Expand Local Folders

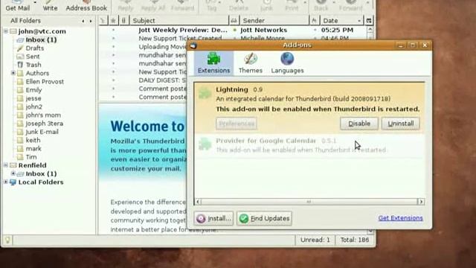pos(6,182)
